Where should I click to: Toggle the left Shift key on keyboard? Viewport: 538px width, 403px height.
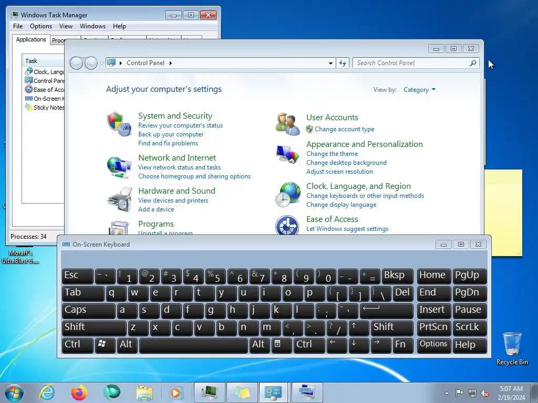tap(94, 327)
